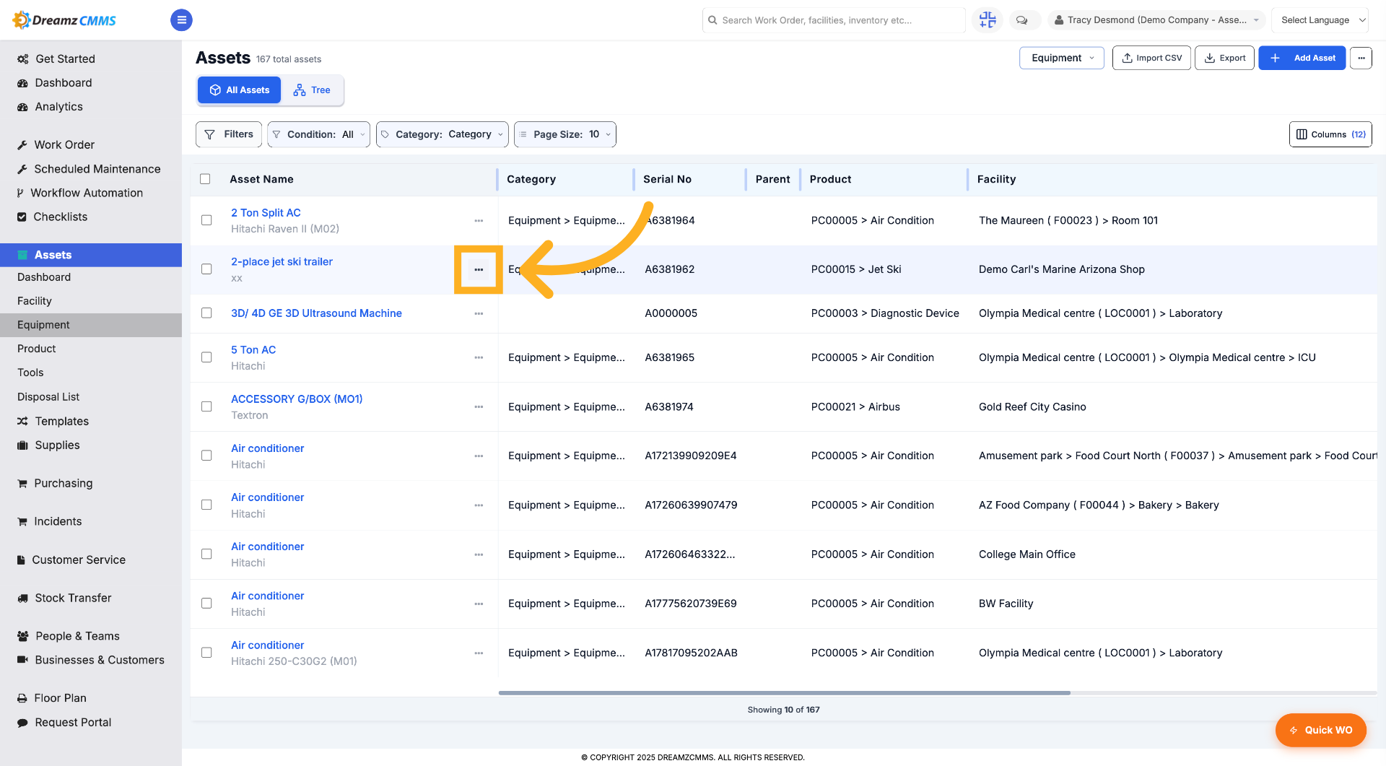The image size is (1386, 766).
Task: Open row actions for Air conditioner at College Main Office
Action: [x=479, y=554]
